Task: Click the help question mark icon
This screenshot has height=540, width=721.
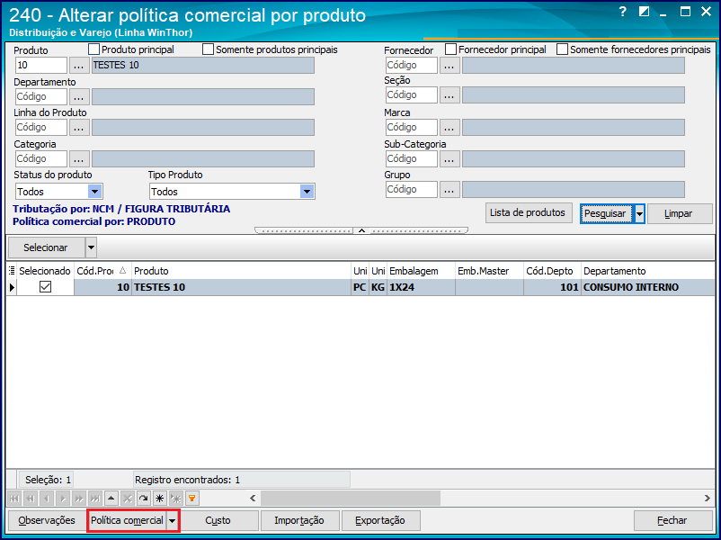Action: (623, 12)
